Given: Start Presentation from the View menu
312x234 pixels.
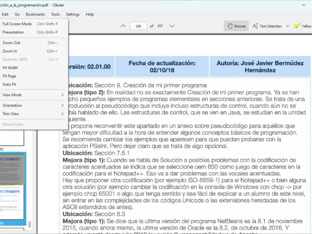Looking at the screenshot, I should point(33,32).
